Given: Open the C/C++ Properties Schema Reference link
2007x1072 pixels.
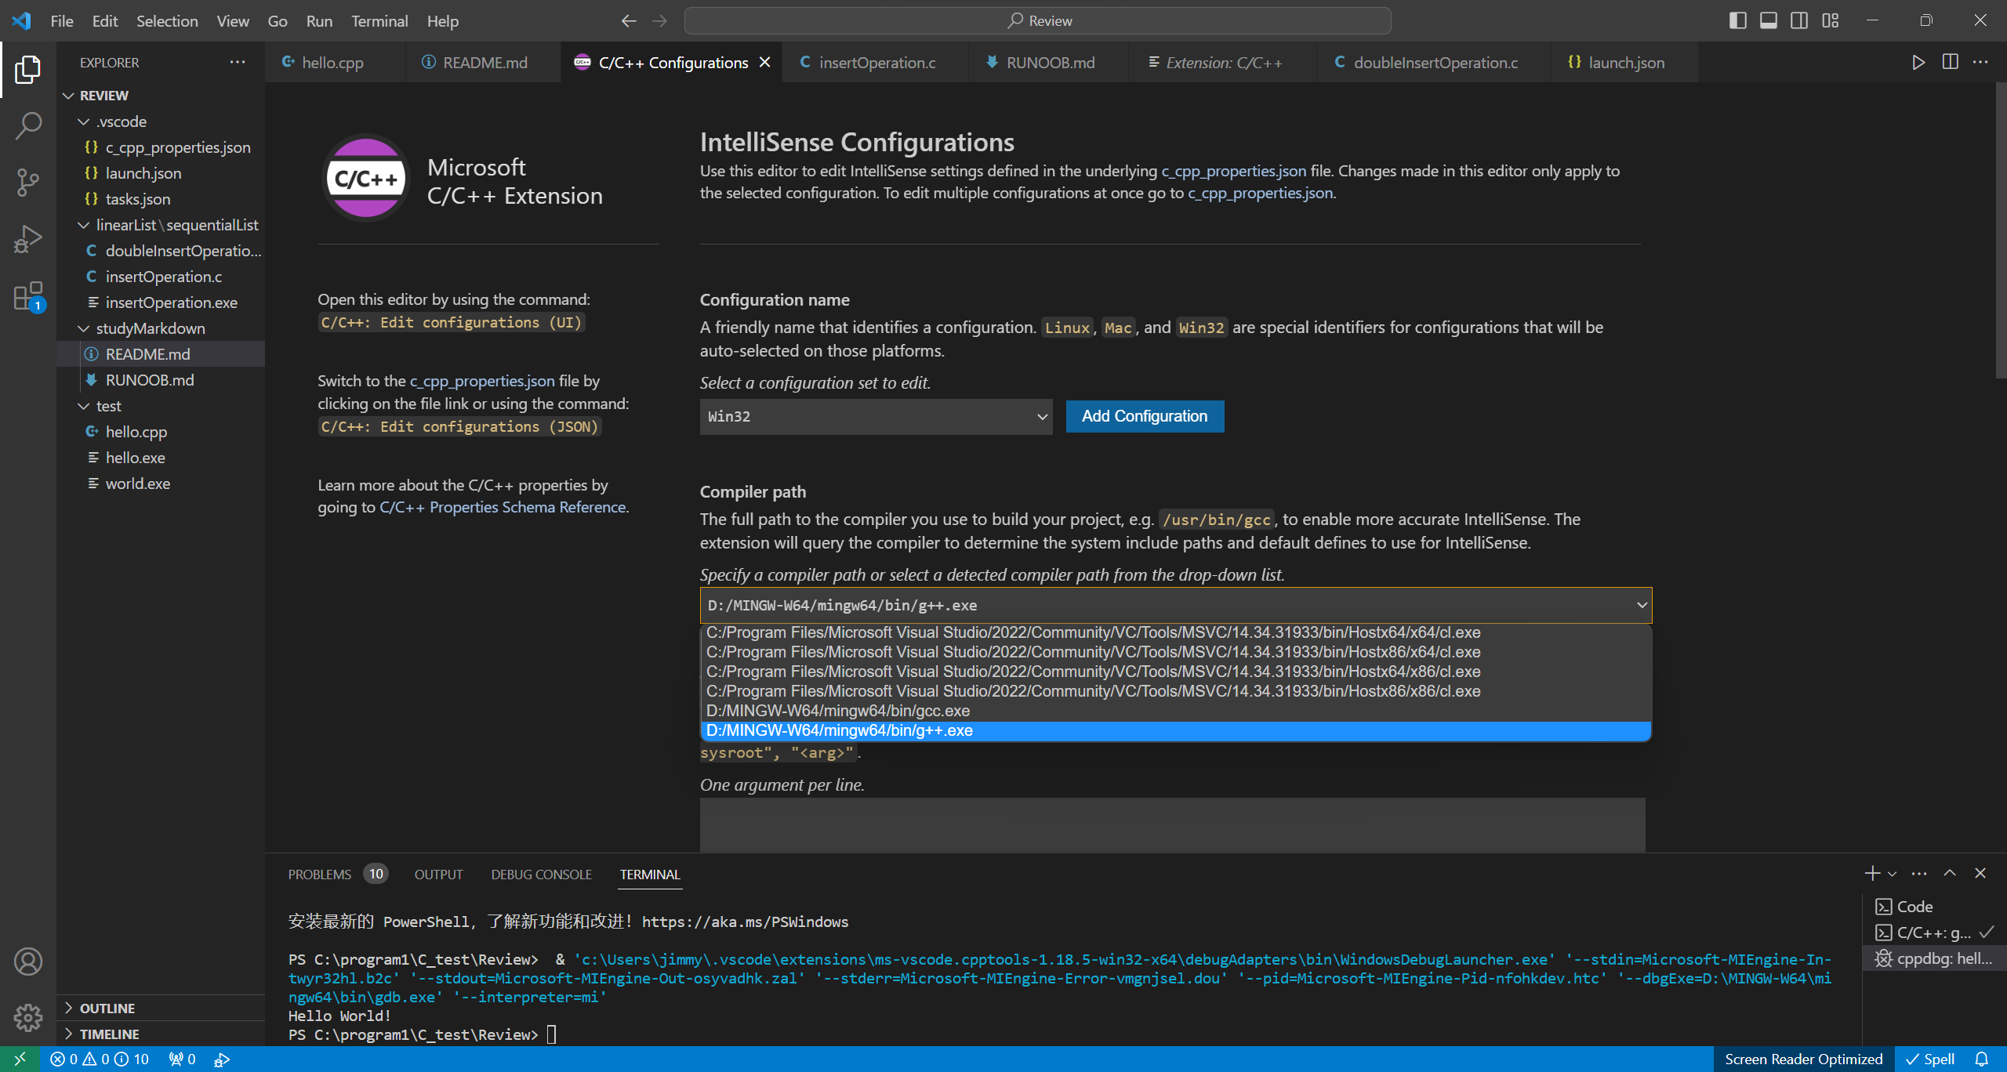Looking at the screenshot, I should (x=503, y=507).
